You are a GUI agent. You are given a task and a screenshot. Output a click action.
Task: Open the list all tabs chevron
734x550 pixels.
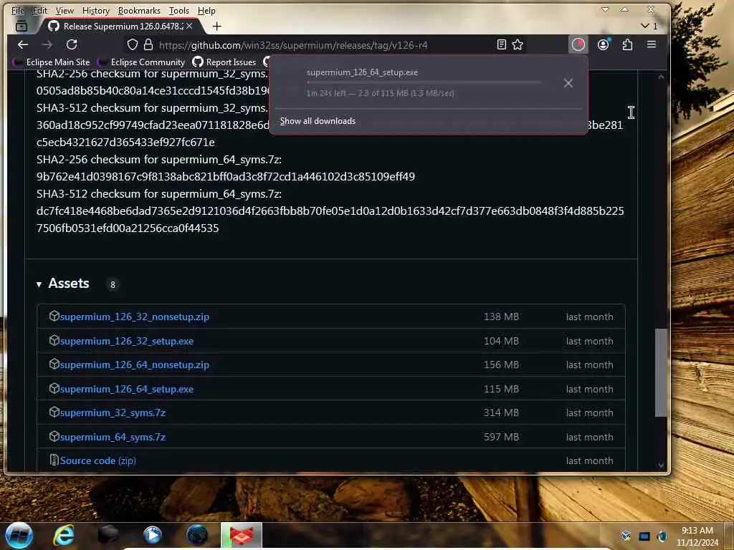645,26
